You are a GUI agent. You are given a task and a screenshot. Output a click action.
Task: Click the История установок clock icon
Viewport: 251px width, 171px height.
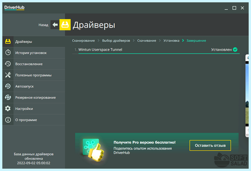8,53
